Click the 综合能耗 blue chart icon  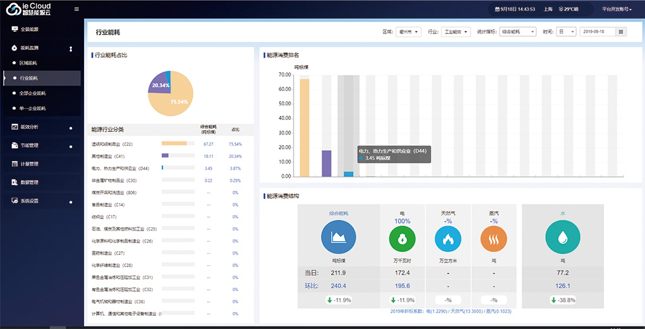point(339,238)
